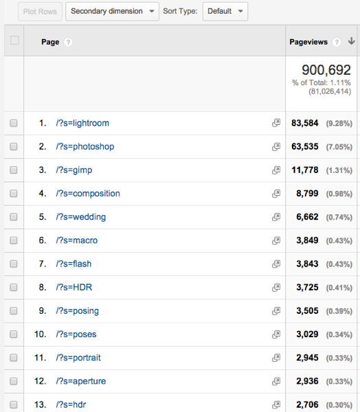Toggle the select-all checkbox in table header

click(x=14, y=41)
